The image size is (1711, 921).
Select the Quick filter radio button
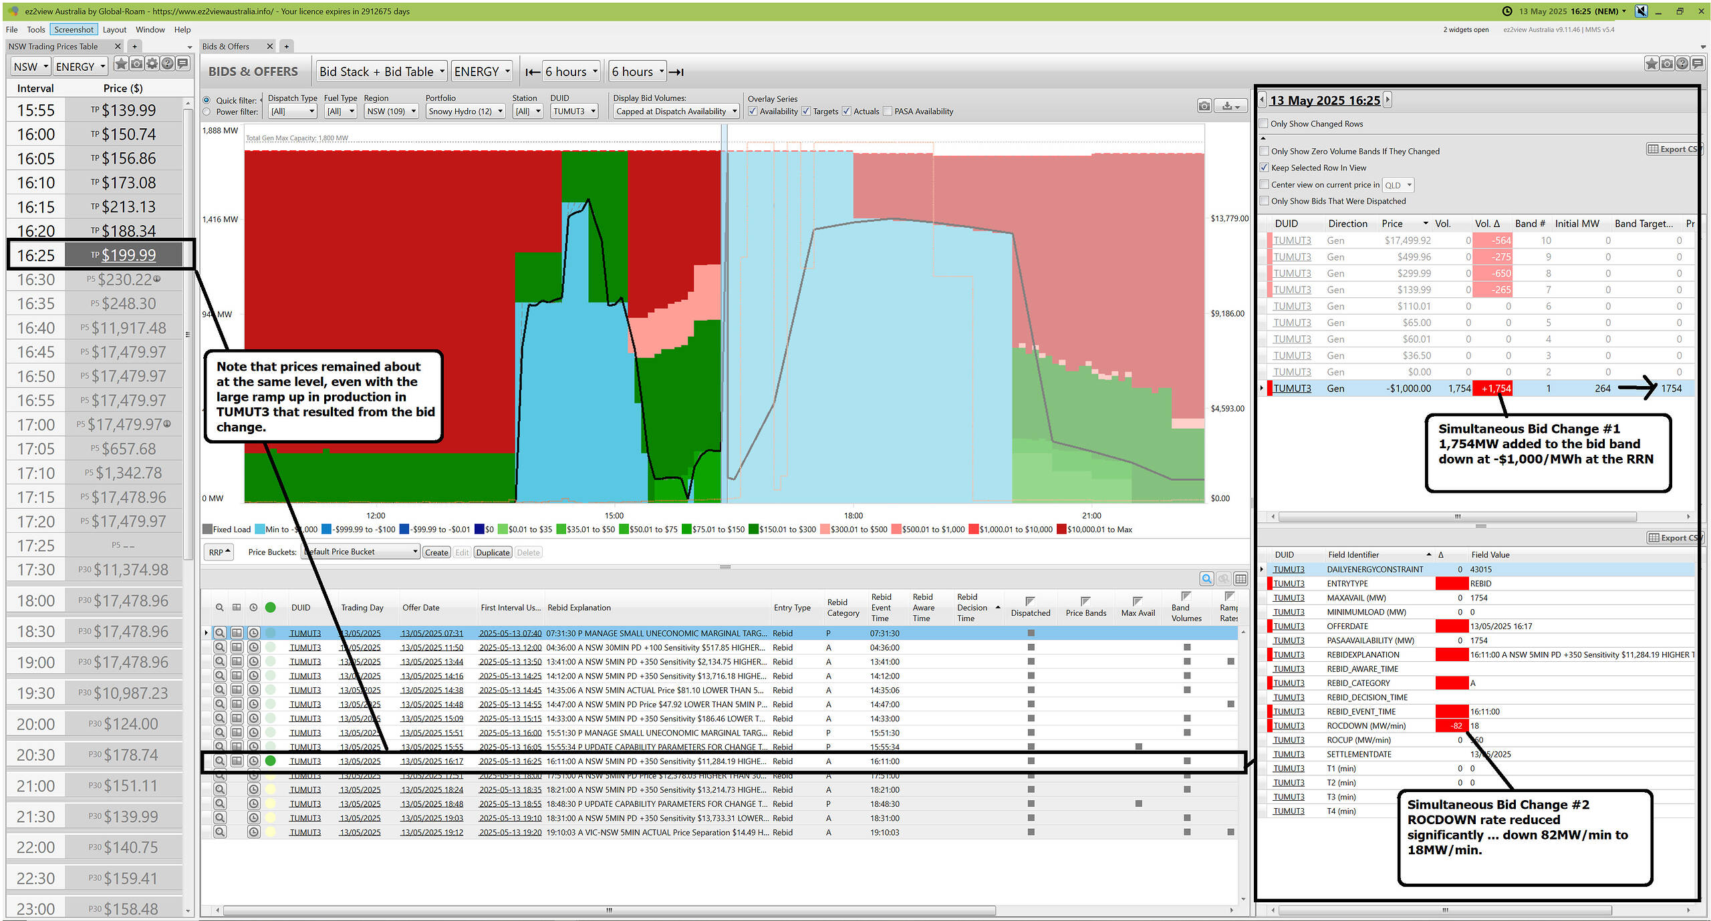pyautogui.click(x=207, y=100)
